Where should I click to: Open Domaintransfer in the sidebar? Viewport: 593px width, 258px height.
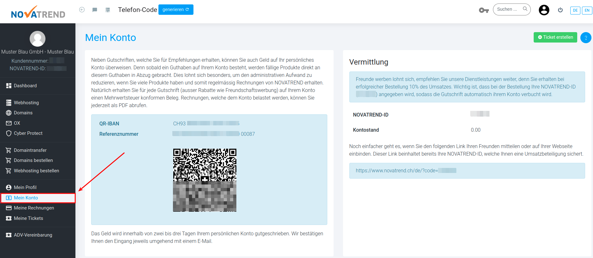(x=38, y=150)
